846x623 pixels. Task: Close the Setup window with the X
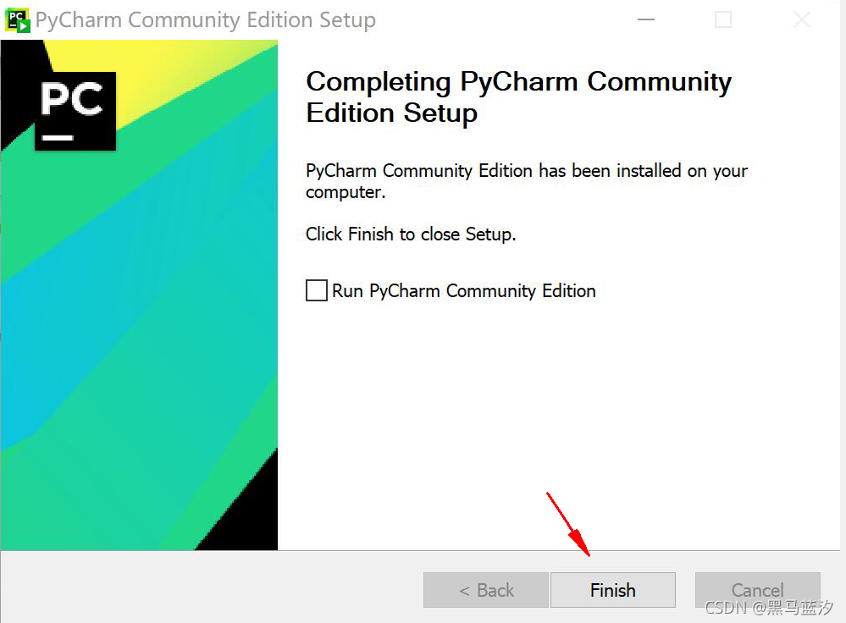click(802, 20)
